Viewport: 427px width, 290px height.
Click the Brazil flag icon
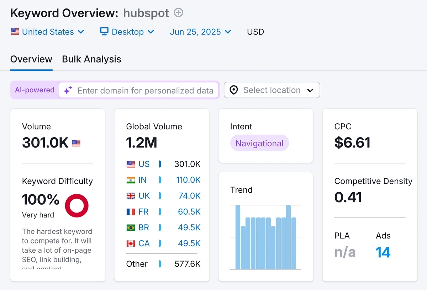[x=131, y=228]
